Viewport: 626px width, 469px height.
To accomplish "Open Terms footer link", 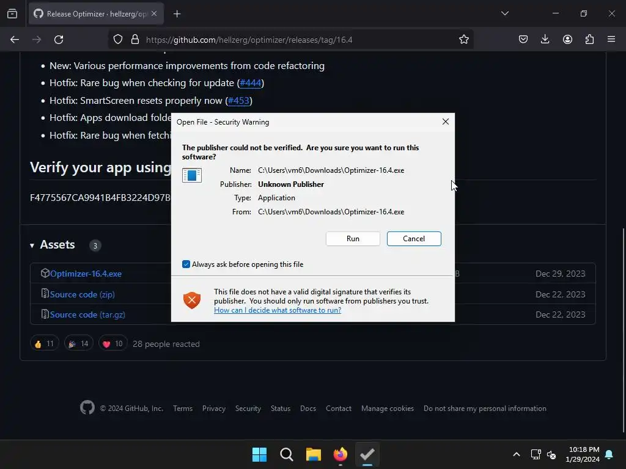I will pyautogui.click(x=183, y=409).
